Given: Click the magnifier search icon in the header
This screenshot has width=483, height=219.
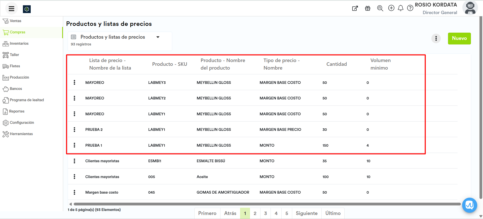Looking at the screenshot, I should (380, 8).
